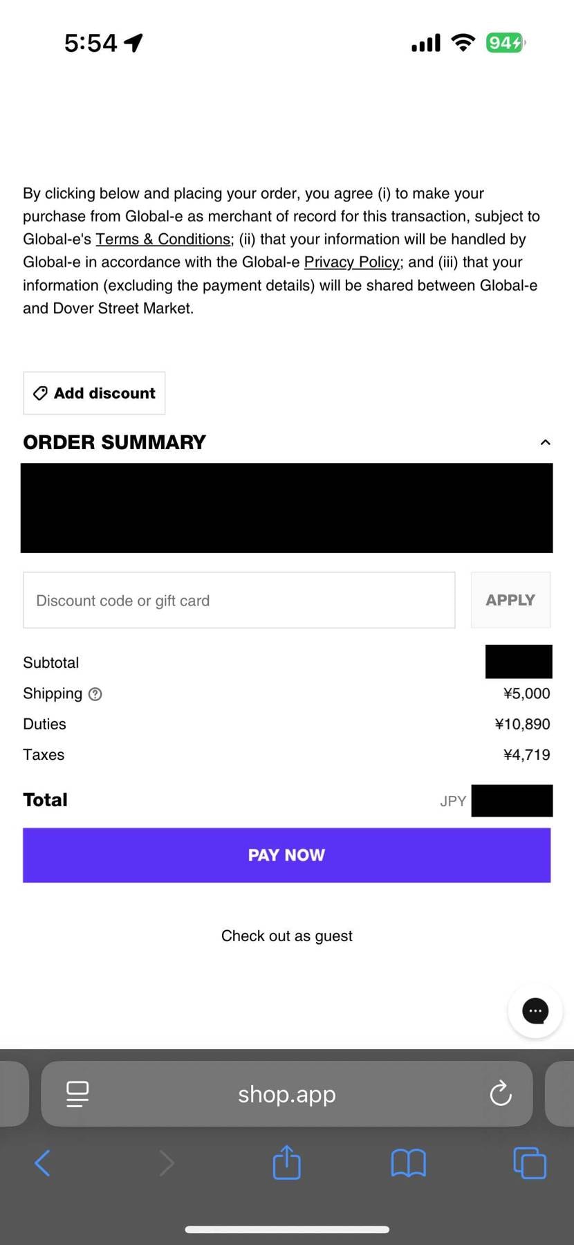Viewport: 574px width, 1245px height.
Task: Collapse the Order Summary section
Action: point(545,442)
